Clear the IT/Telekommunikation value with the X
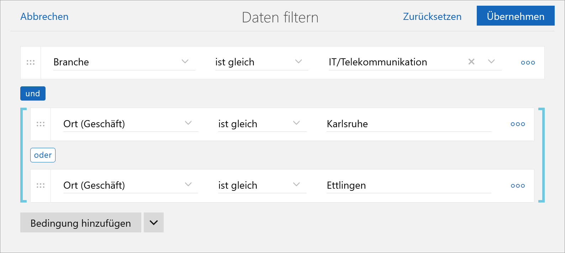The height and width of the screenshot is (253, 565). click(x=471, y=62)
